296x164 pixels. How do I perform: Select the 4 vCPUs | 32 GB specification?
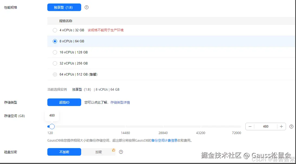click(55, 30)
